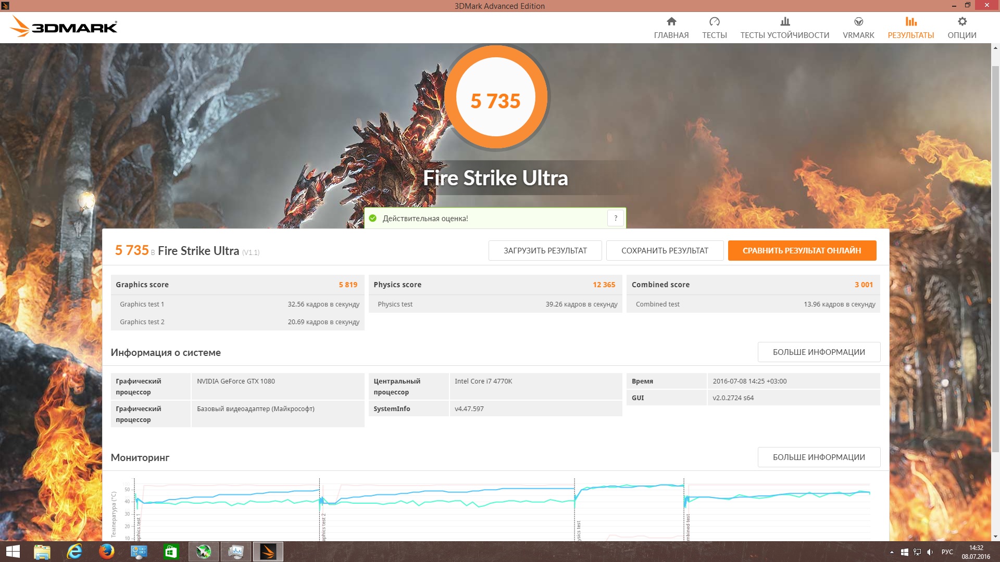The image size is (1000, 562).
Task: Click Сохранить результат button
Action: click(x=665, y=250)
